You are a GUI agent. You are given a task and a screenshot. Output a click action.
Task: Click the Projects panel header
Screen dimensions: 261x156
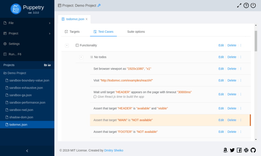click(x=27, y=65)
